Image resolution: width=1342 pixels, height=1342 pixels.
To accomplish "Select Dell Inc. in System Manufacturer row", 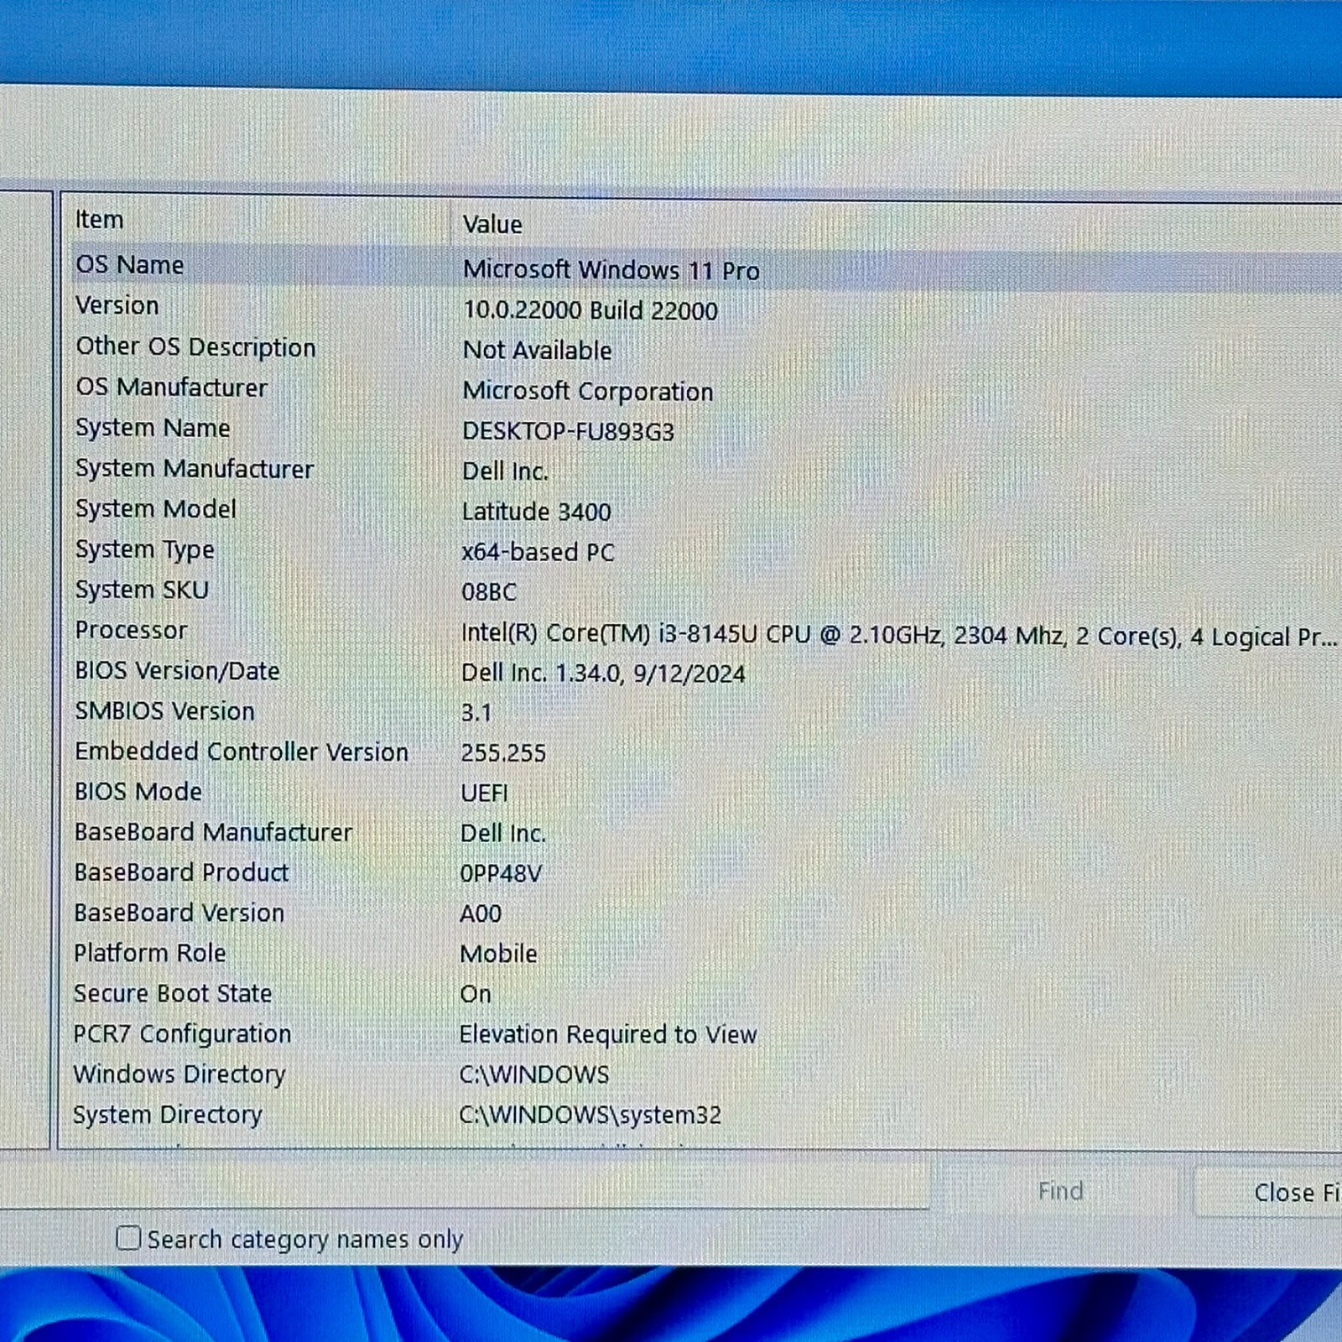I will 505,471.
